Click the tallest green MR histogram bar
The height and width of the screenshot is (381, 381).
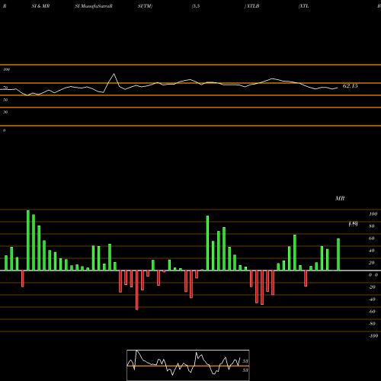pyautogui.click(x=28, y=240)
